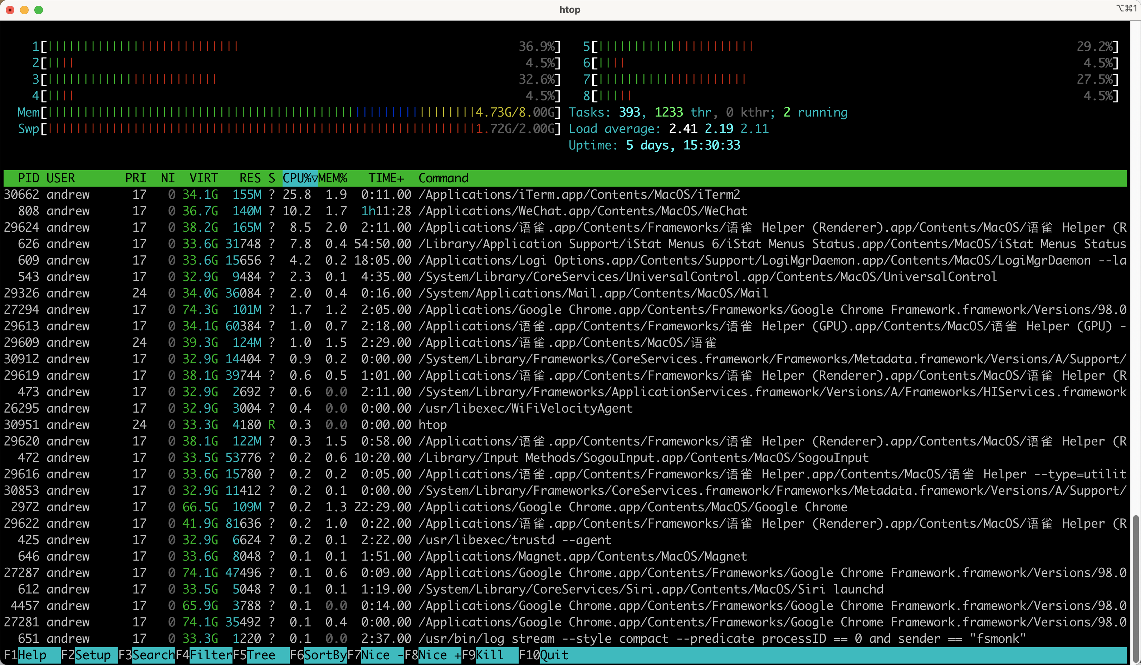Sort by the TIME+ column header

(386, 178)
